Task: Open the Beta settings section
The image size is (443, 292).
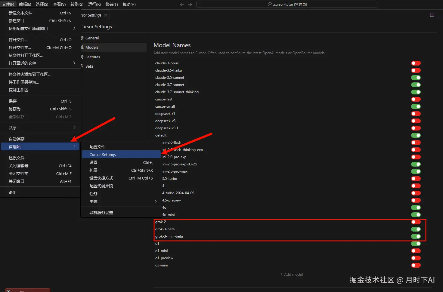Action: coord(113,66)
